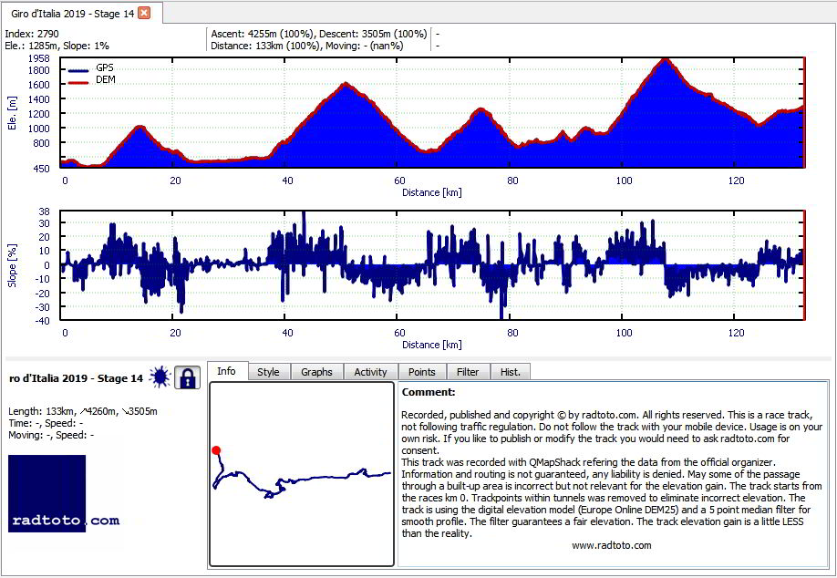Viewport: 837px width, 578px height.
Task: Click the track map preview
Action: pyautogui.click(x=302, y=474)
